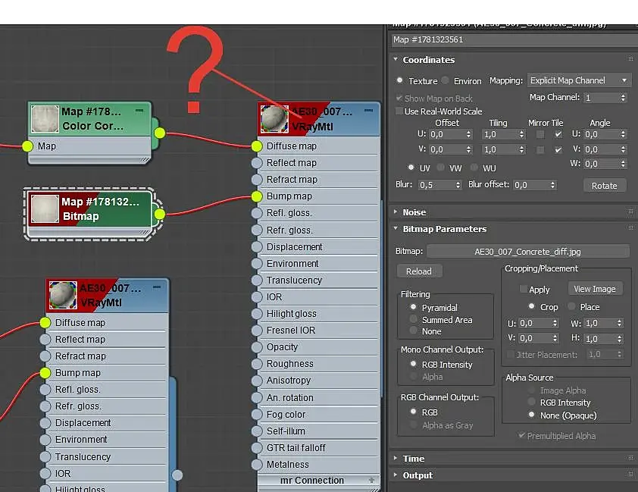Toggle the V Mirror checkbox

tap(540, 150)
